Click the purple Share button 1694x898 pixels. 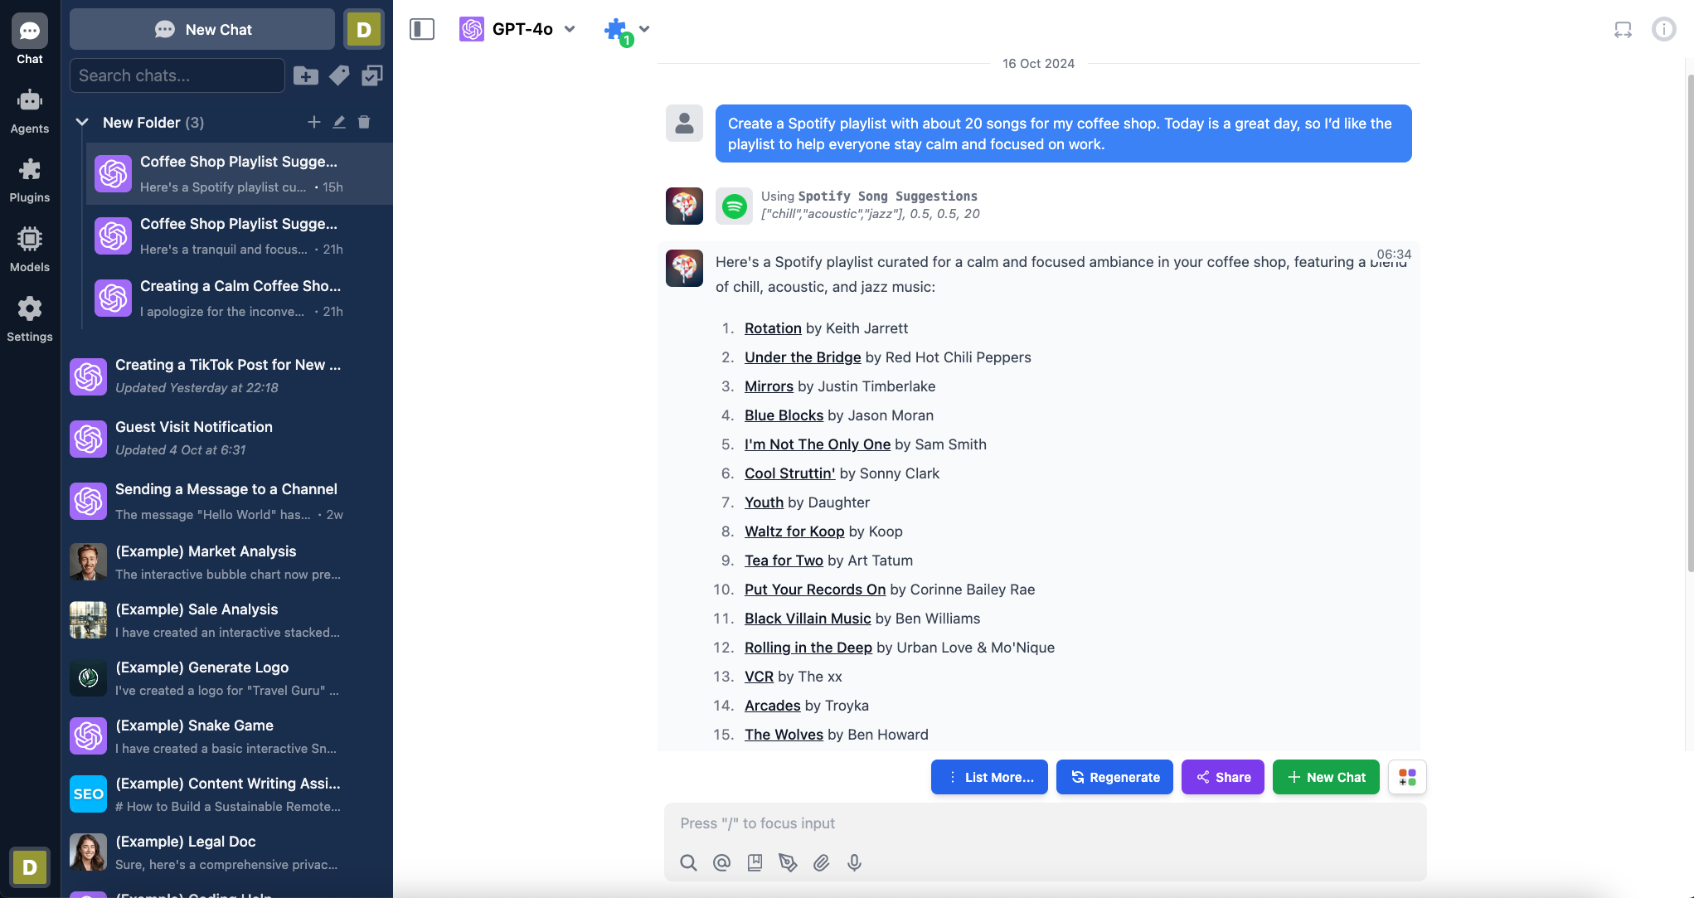click(1222, 777)
